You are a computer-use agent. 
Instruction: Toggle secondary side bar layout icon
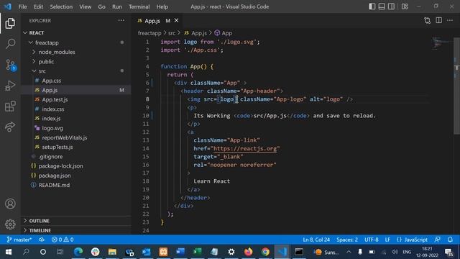click(391, 6)
